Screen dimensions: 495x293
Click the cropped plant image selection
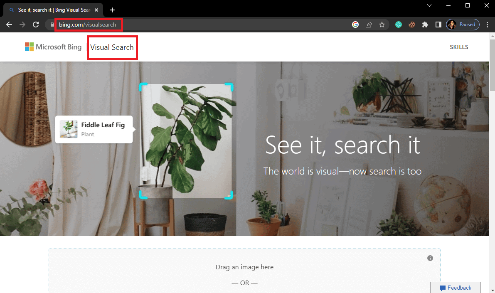(186, 141)
